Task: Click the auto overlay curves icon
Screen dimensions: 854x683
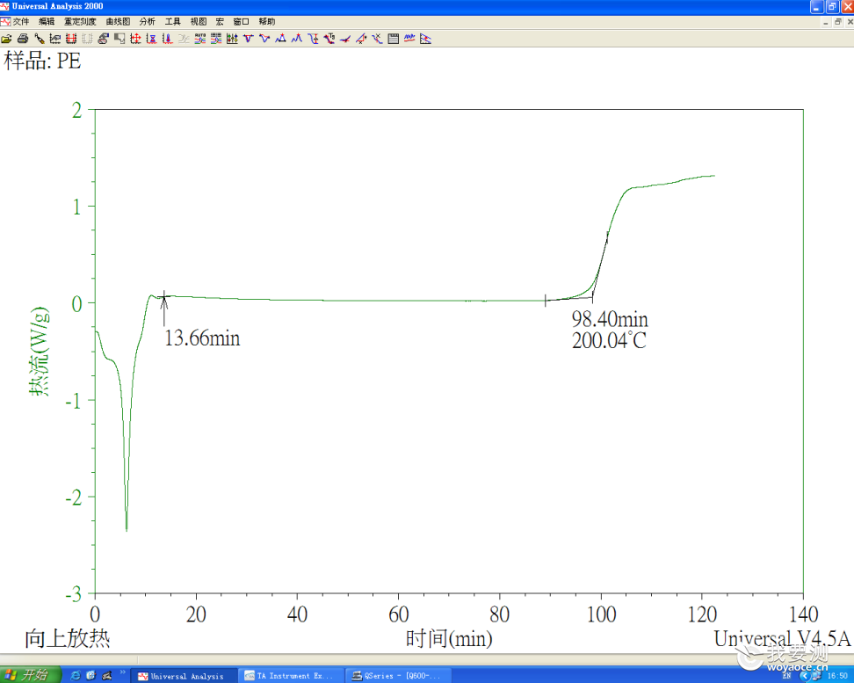Action: pos(200,39)
